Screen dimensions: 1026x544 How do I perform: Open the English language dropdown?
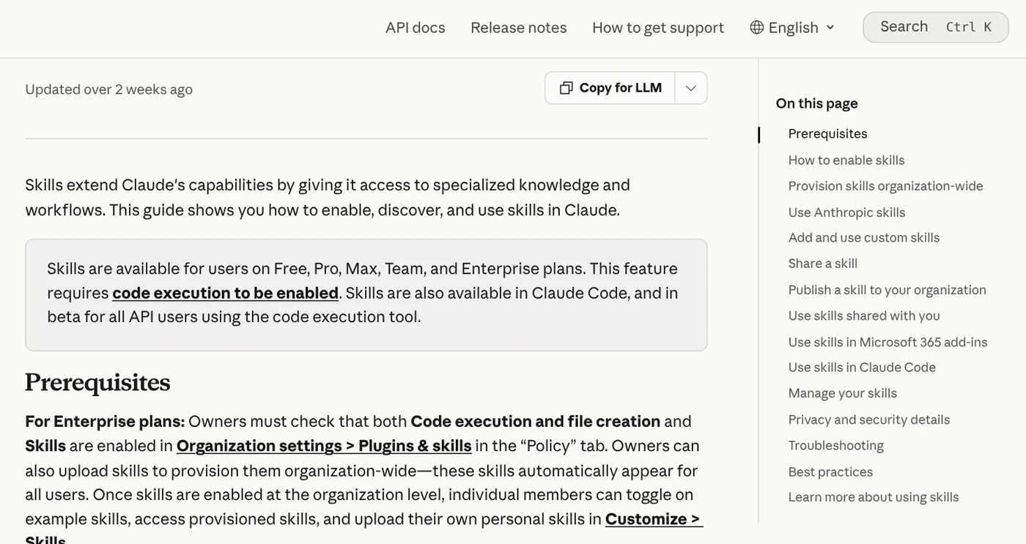coord(793,28)
